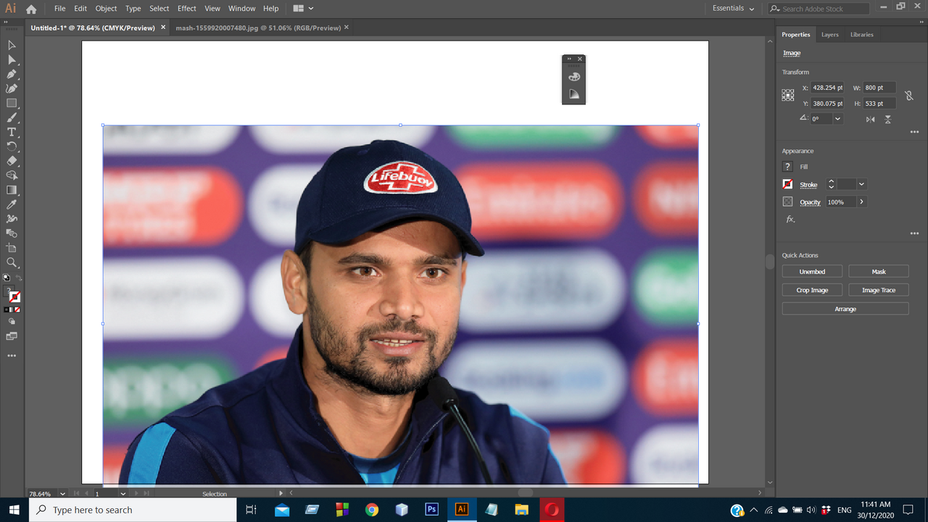Select the Eraser tool
The height and width of the screenshot is (522, 928).
point(12,161)
